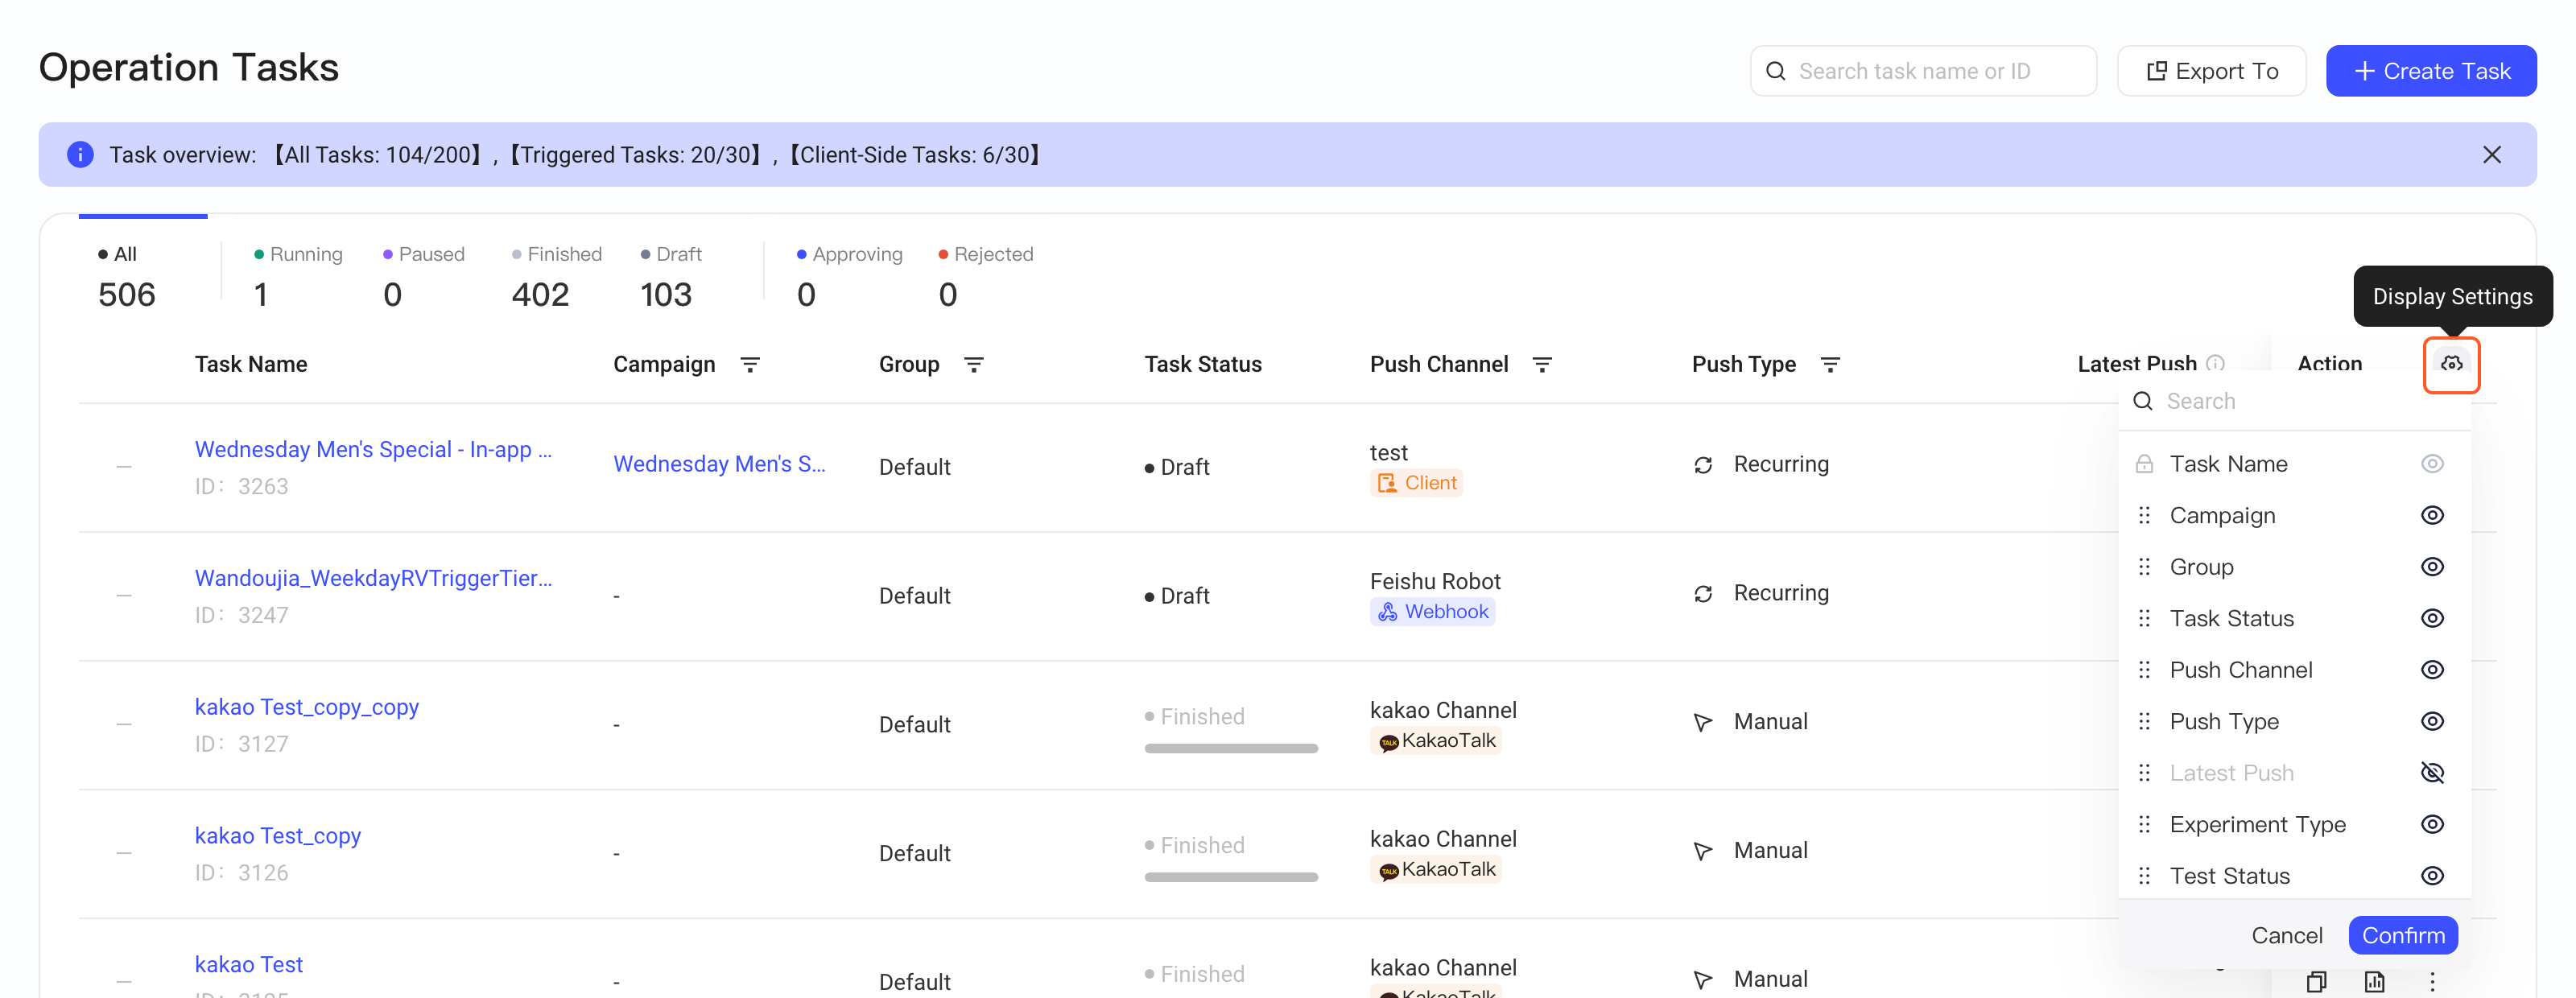The height and width of the screenshot is (998, 2576).
Task: Toggle Task Status column visibility
Action: pos(2432,619)
